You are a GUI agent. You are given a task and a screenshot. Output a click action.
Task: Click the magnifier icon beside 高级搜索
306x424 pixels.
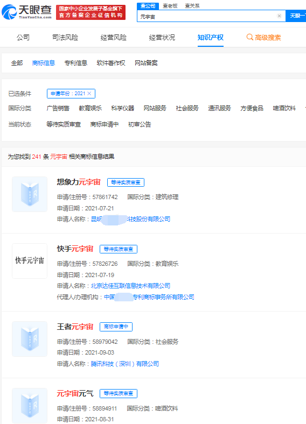pos(249,37)
